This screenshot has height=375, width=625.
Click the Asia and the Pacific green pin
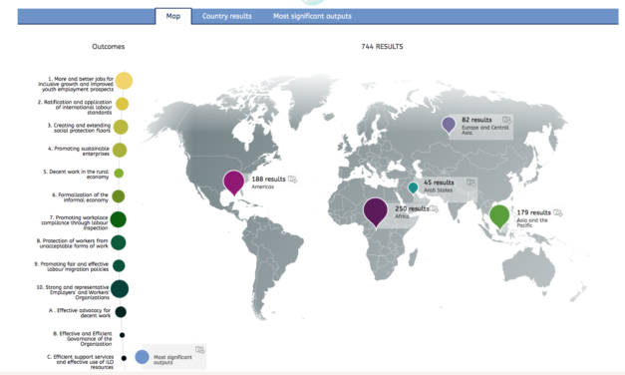coord(499,216)
